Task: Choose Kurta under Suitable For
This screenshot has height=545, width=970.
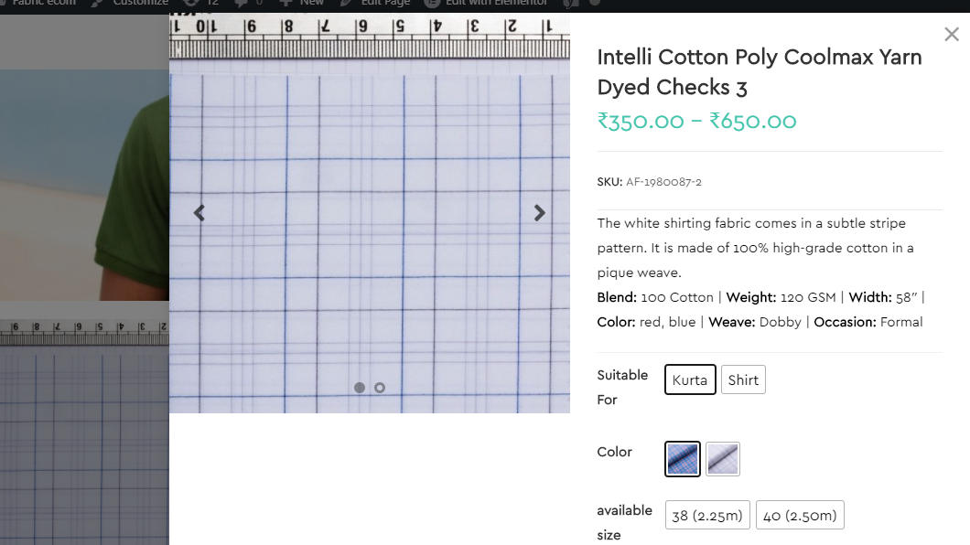Action: coord(690,379)
